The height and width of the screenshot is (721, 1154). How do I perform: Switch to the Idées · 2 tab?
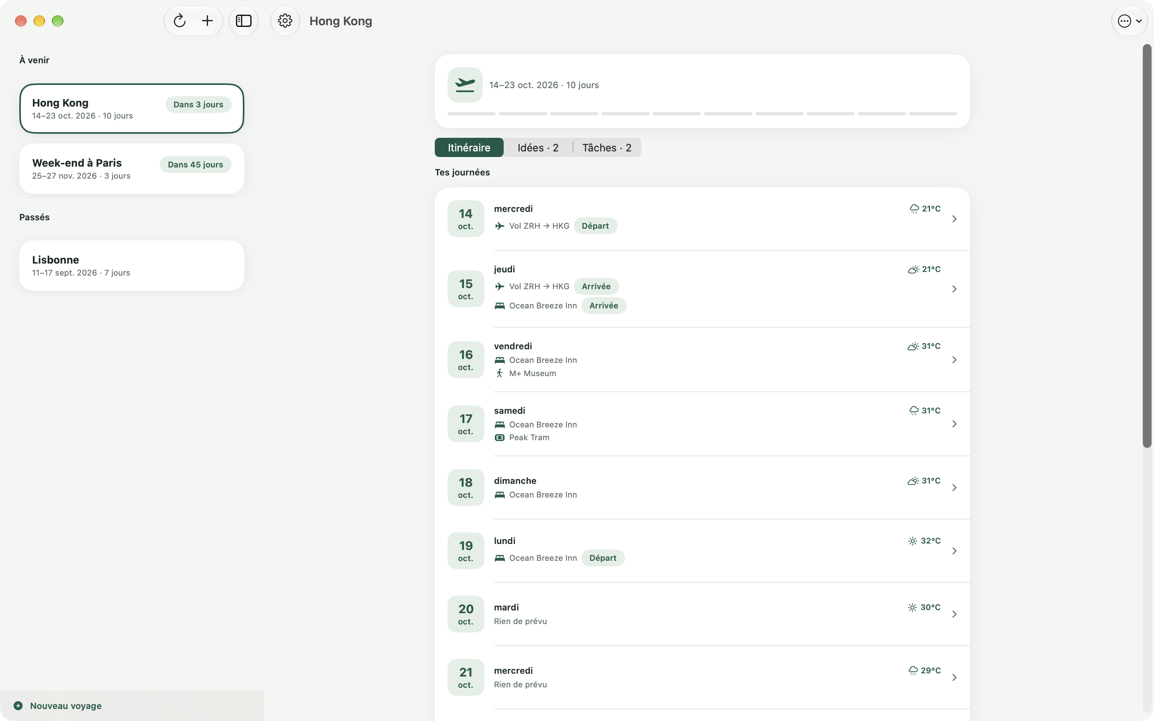(538, 147)
